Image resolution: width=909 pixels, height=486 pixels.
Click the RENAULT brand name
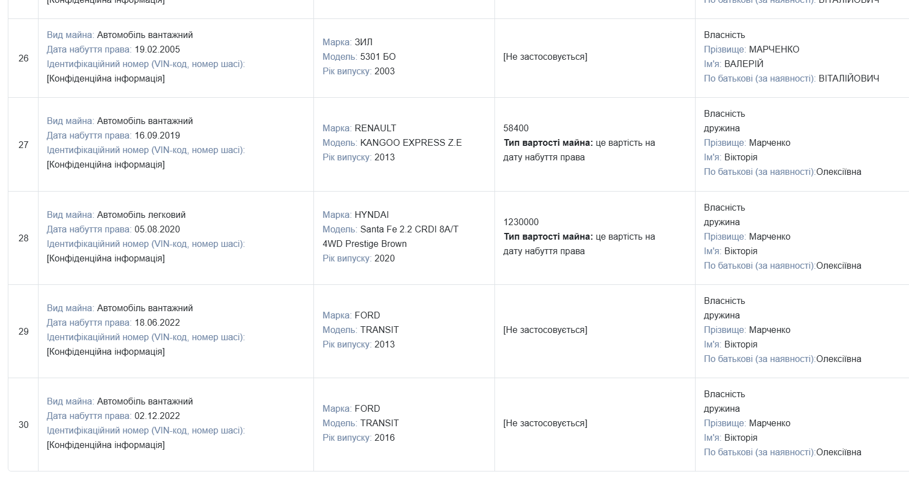[x=375, y=128]
